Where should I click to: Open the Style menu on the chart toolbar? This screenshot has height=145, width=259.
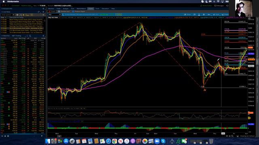216,14
